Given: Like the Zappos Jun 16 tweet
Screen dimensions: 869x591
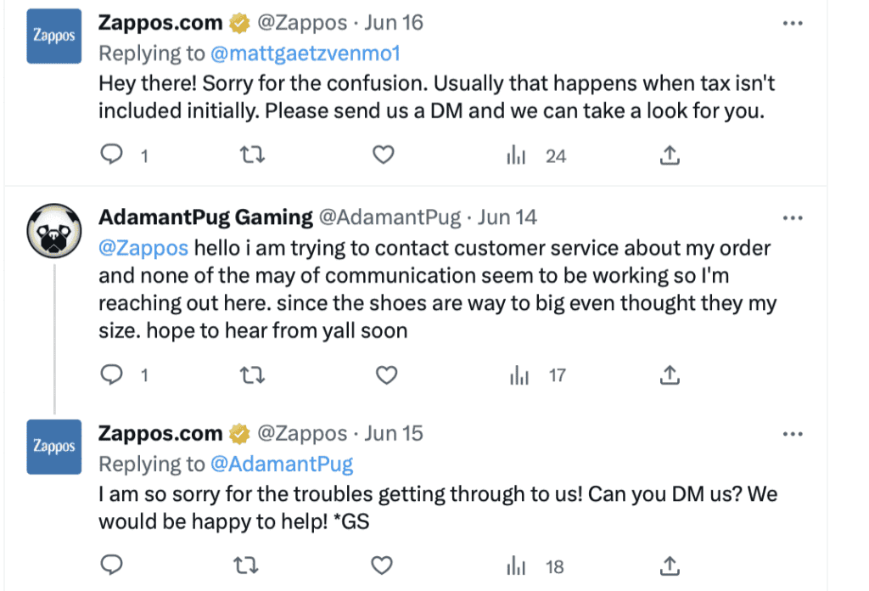Looking at the screenshot, I should (383, 155).
